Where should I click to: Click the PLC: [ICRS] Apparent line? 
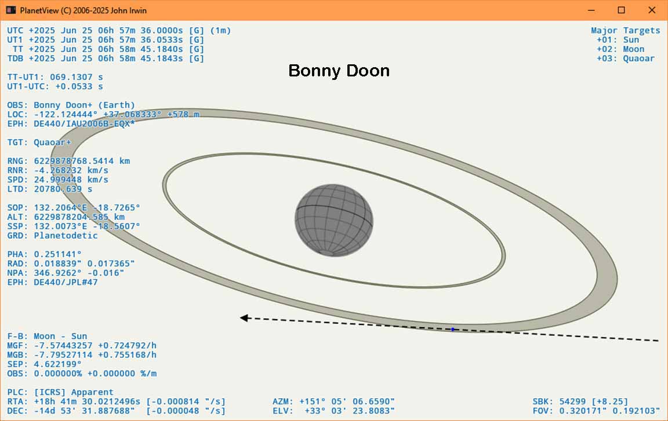pyautogui.click(x=60, y=392)
